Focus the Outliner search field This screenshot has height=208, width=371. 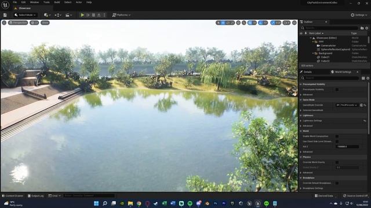pyautogui.click(x=331, y=28)
